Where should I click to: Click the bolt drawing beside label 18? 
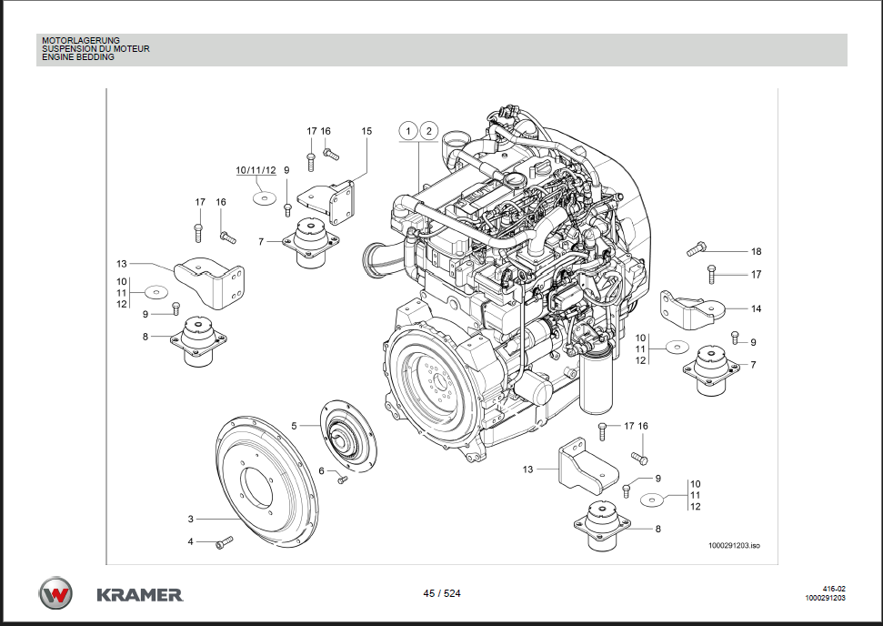(697, 246)
